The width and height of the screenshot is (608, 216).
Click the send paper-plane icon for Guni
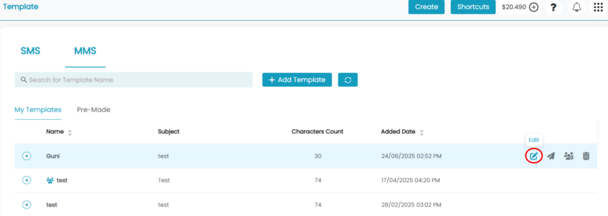(x=550, y=156)
